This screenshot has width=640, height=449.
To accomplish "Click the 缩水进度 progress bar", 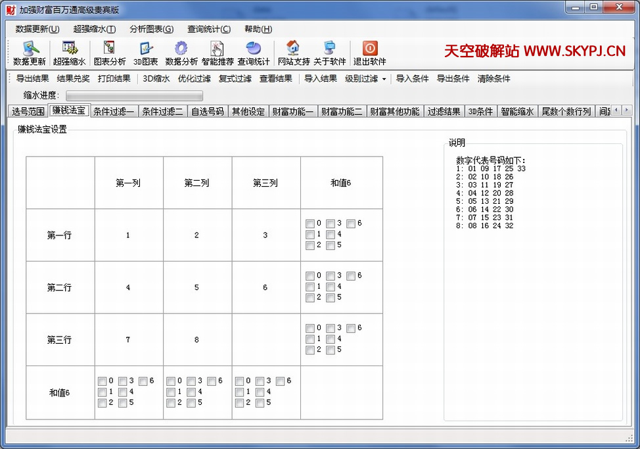I will click(x=134, y=96).
